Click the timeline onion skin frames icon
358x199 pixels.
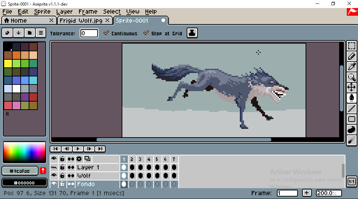coord(87,159)
